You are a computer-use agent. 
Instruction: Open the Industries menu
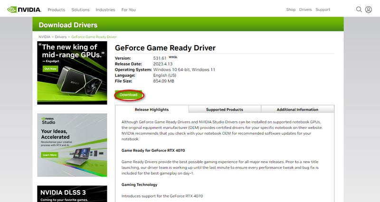click(105, 9)
